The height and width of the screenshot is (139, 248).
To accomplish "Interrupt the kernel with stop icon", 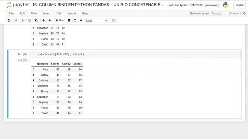I will click(69, 20).
